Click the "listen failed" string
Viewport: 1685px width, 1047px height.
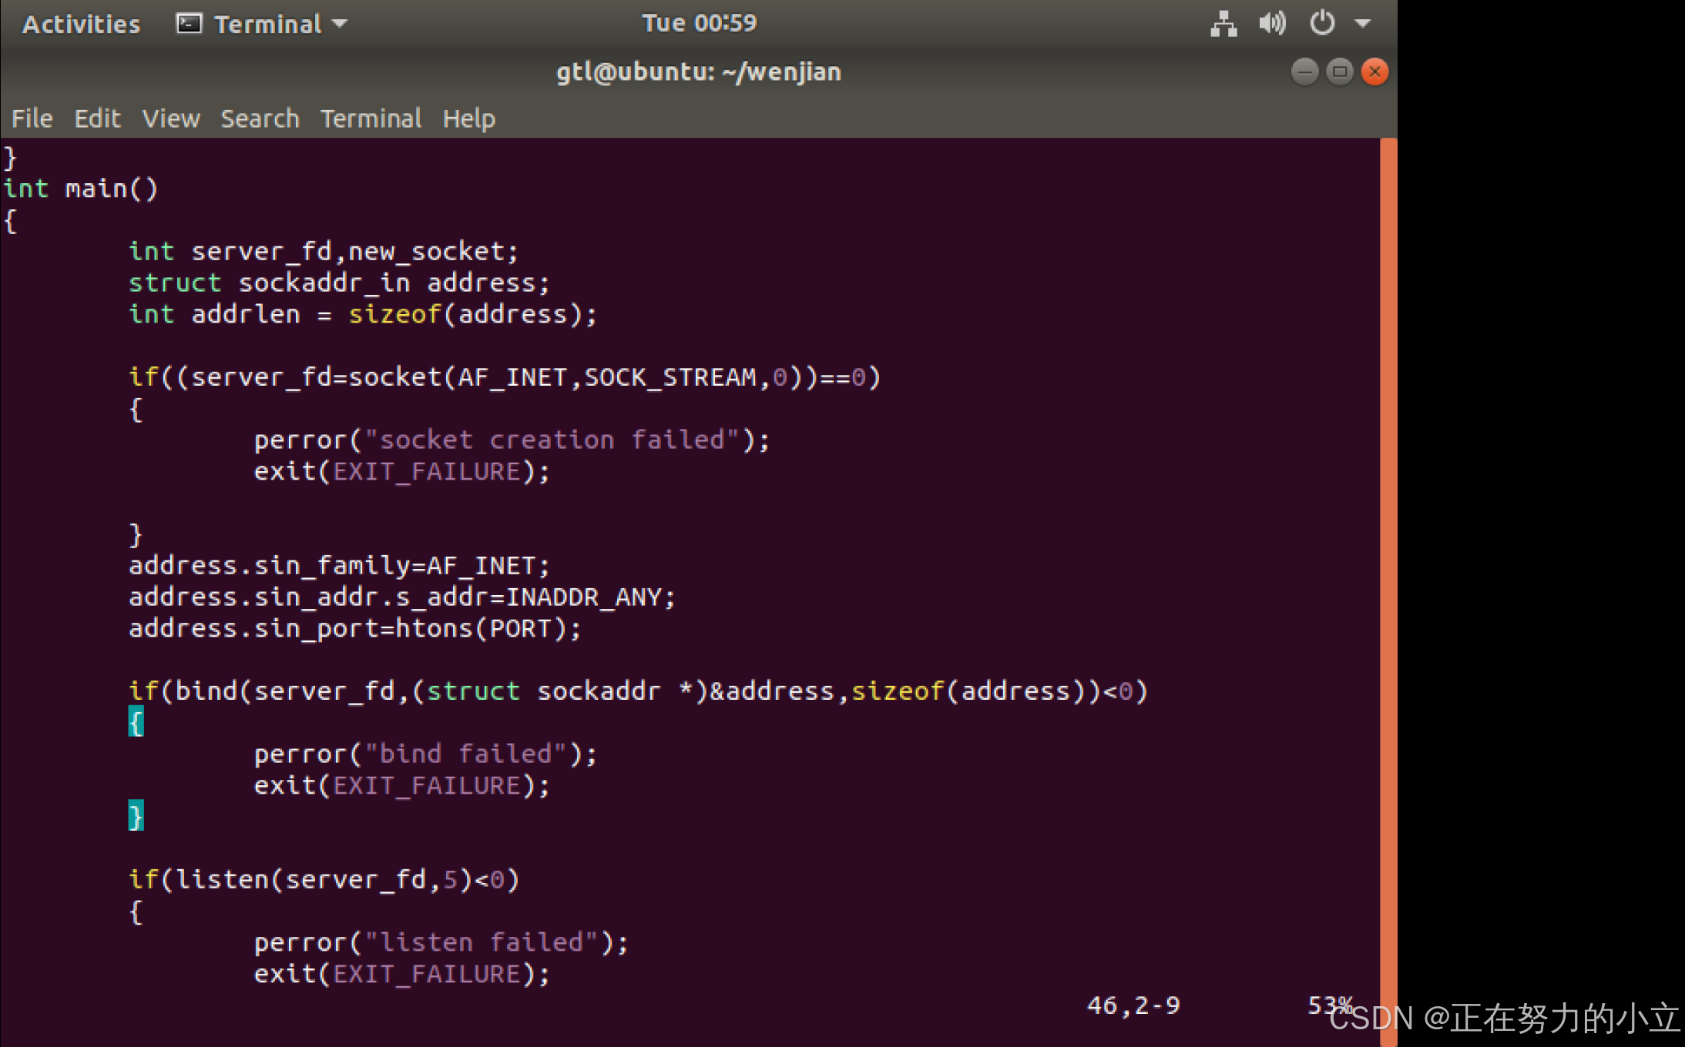pyautogui.click(x=482, y=942)
